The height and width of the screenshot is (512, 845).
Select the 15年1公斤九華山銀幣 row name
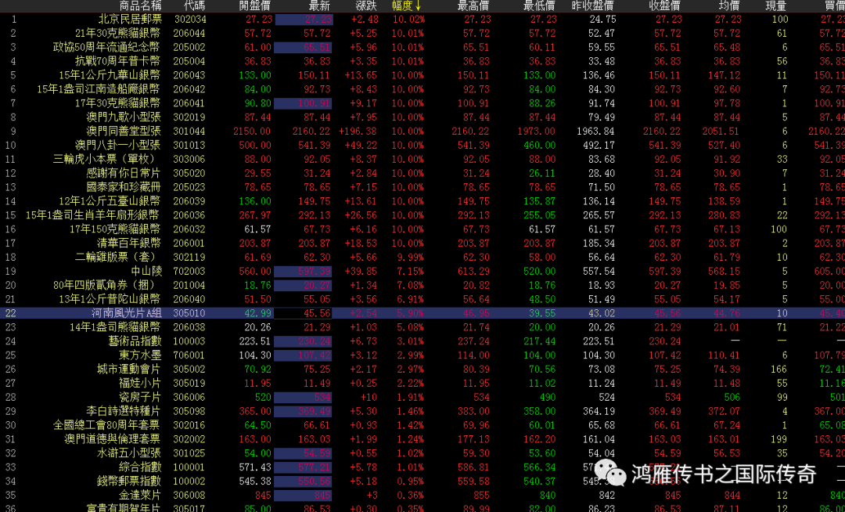point(110,75)
